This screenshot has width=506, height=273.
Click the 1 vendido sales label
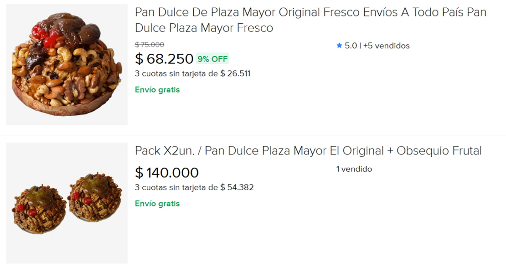click(354, 169)
